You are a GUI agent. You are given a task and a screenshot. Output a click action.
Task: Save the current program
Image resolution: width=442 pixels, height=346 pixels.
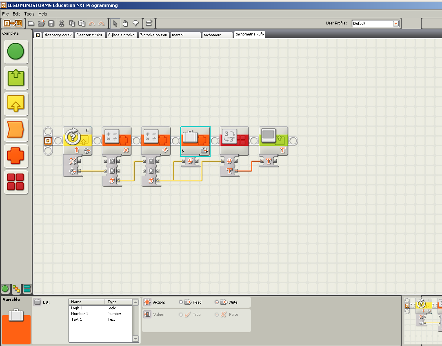(51, 23)
